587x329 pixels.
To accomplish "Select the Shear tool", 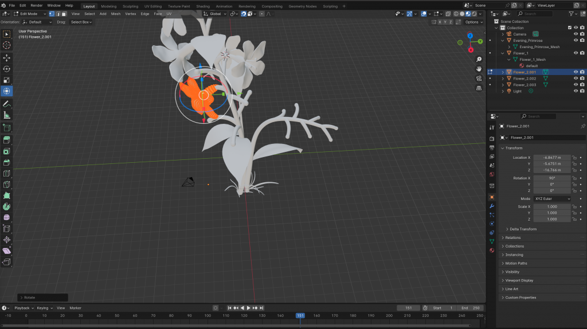I will coord(7,251).
